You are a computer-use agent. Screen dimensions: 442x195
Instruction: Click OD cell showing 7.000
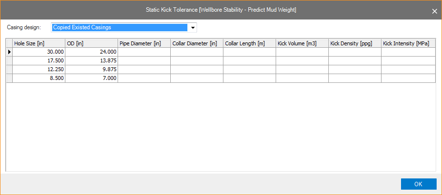tap(91, 78)
